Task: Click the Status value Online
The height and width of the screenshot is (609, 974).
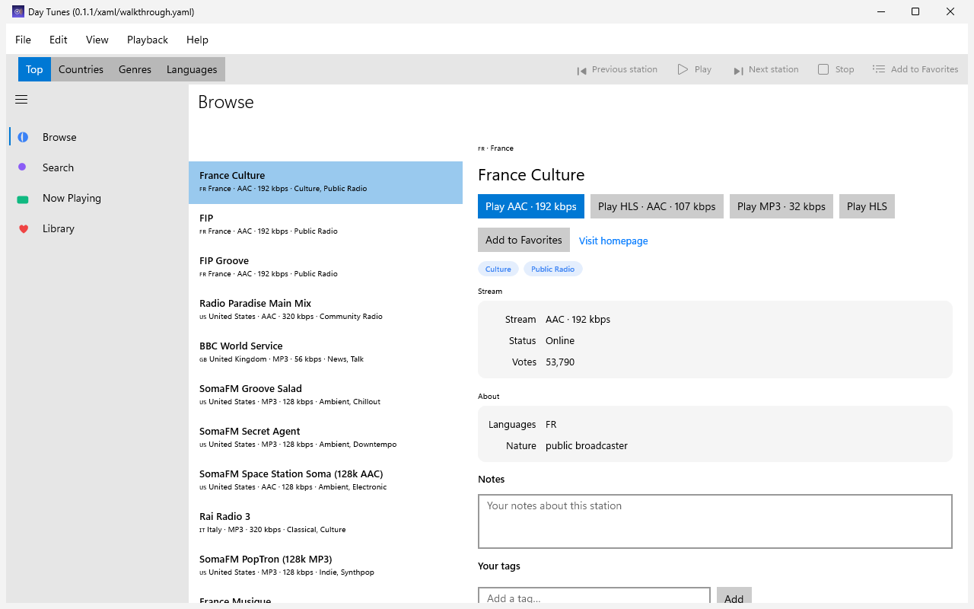Action: [560, 341]
